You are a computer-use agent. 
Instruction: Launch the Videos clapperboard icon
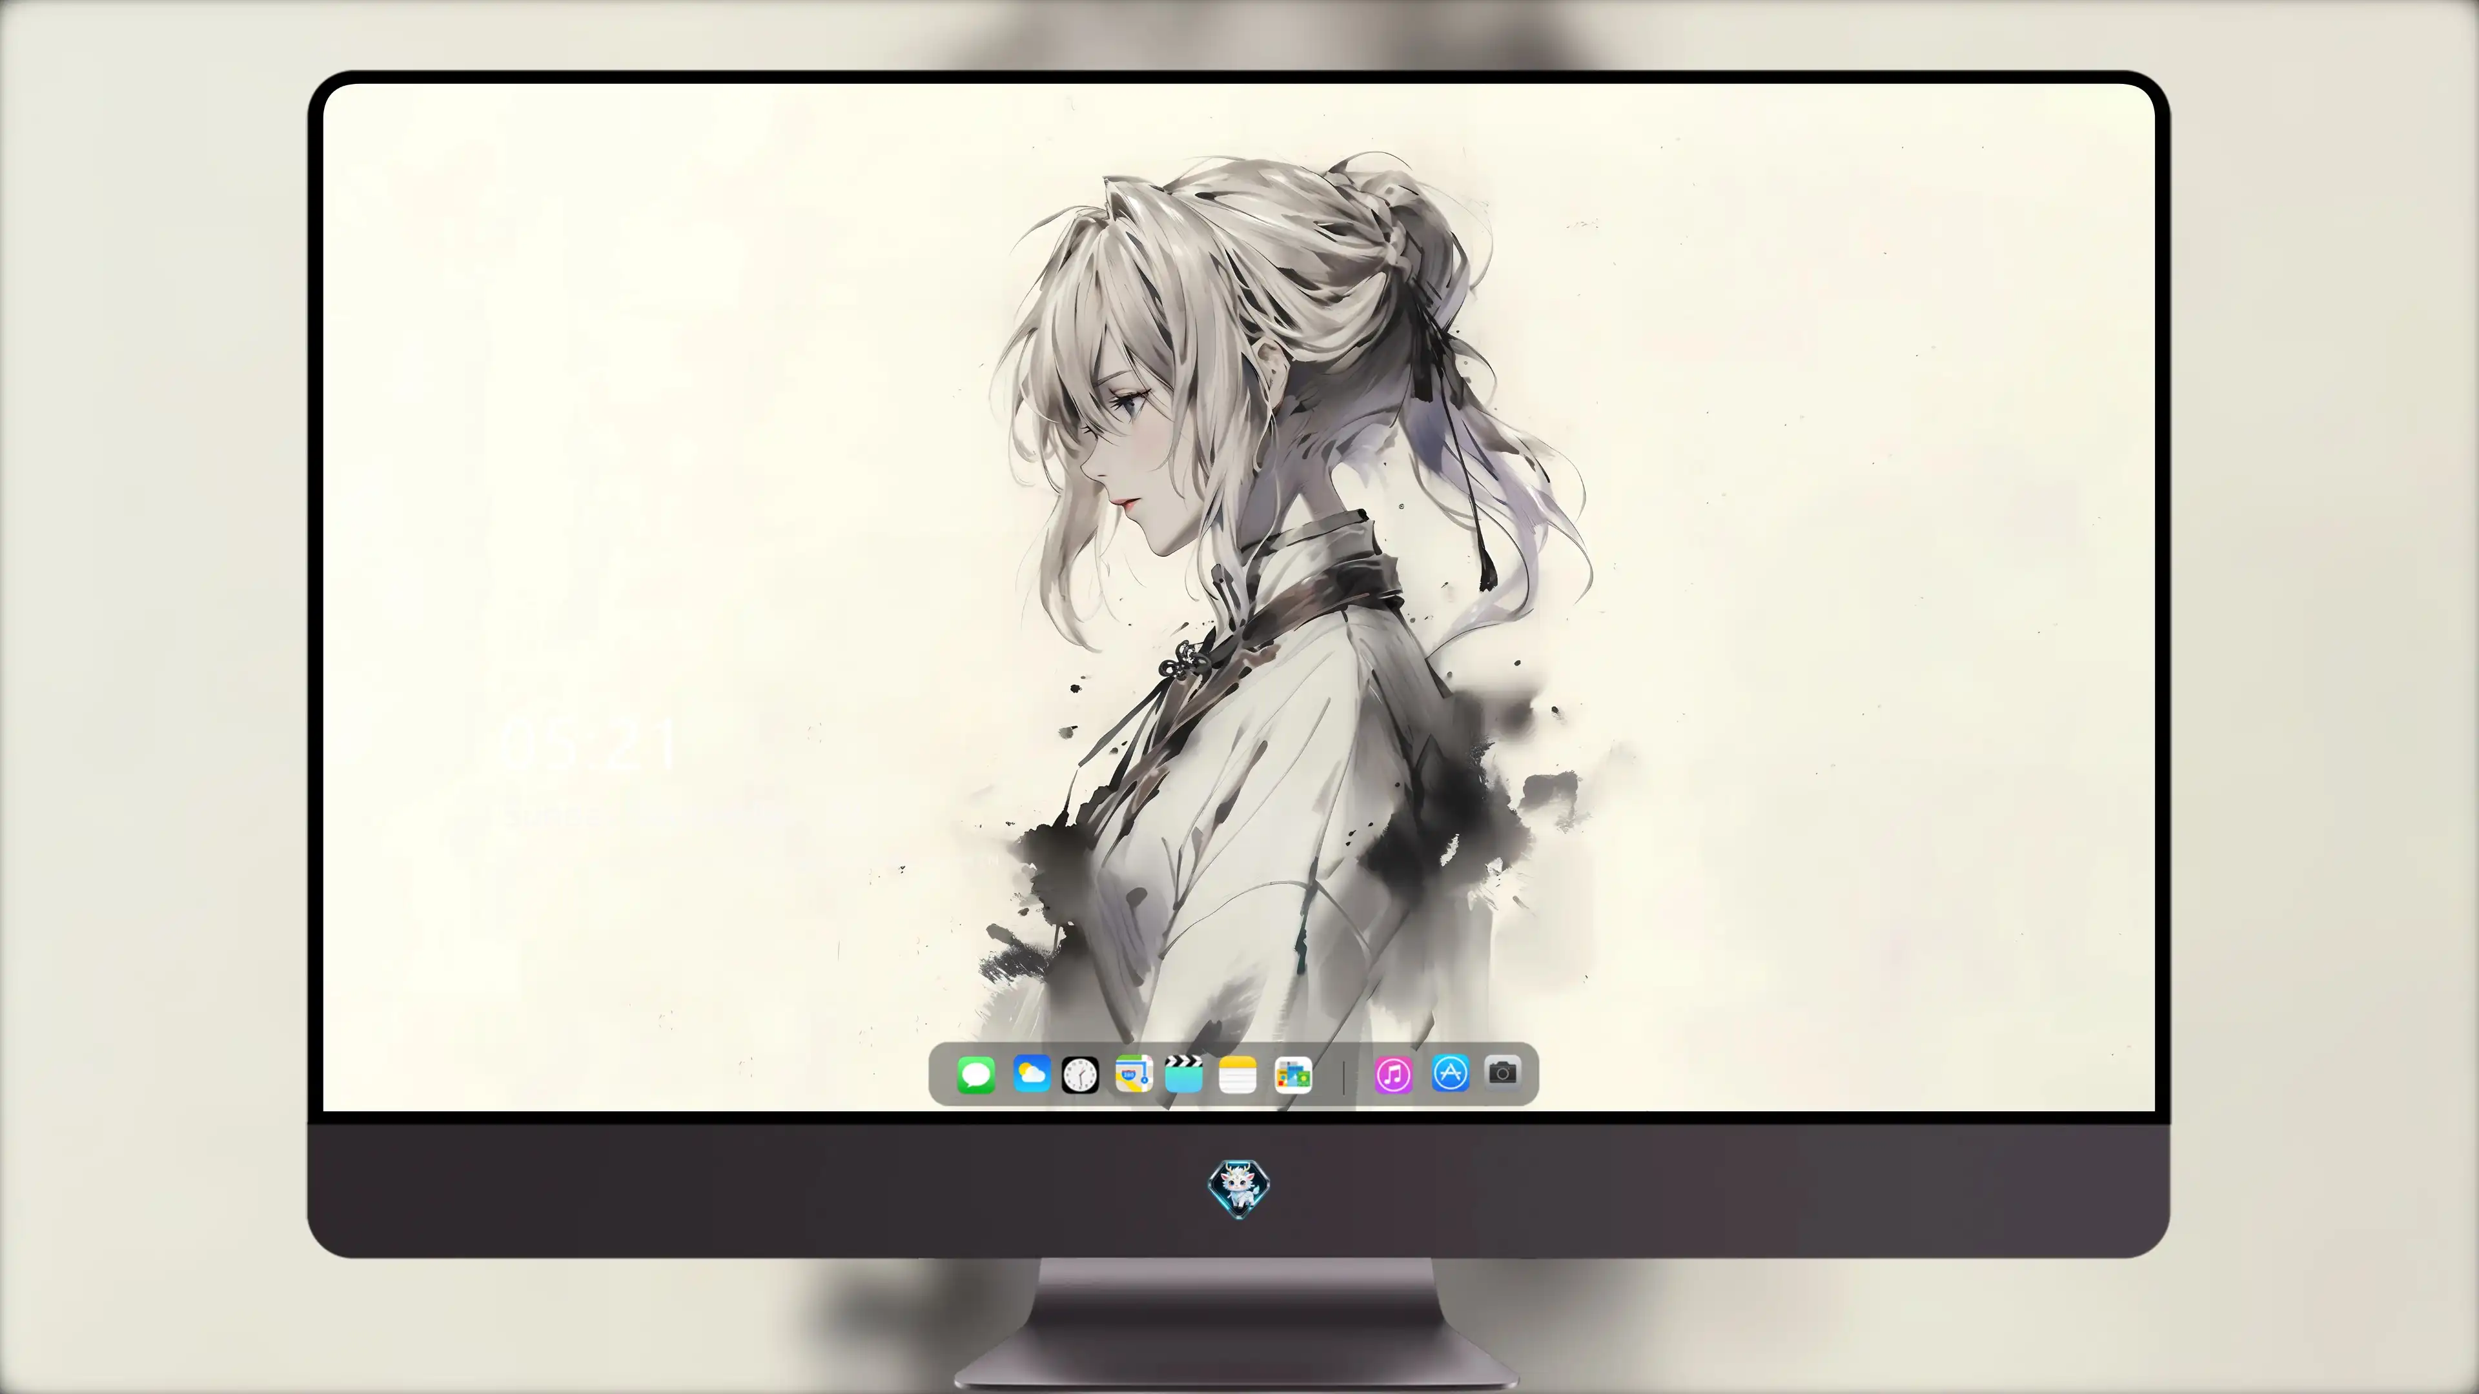[x=1184, y=1074]
